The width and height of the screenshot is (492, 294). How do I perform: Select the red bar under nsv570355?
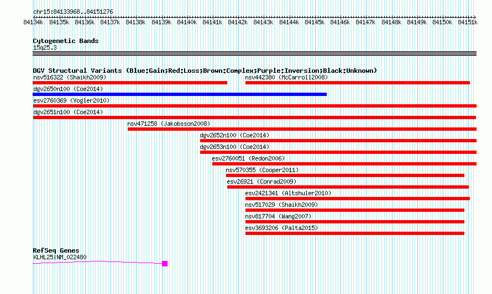click(345, 175)
